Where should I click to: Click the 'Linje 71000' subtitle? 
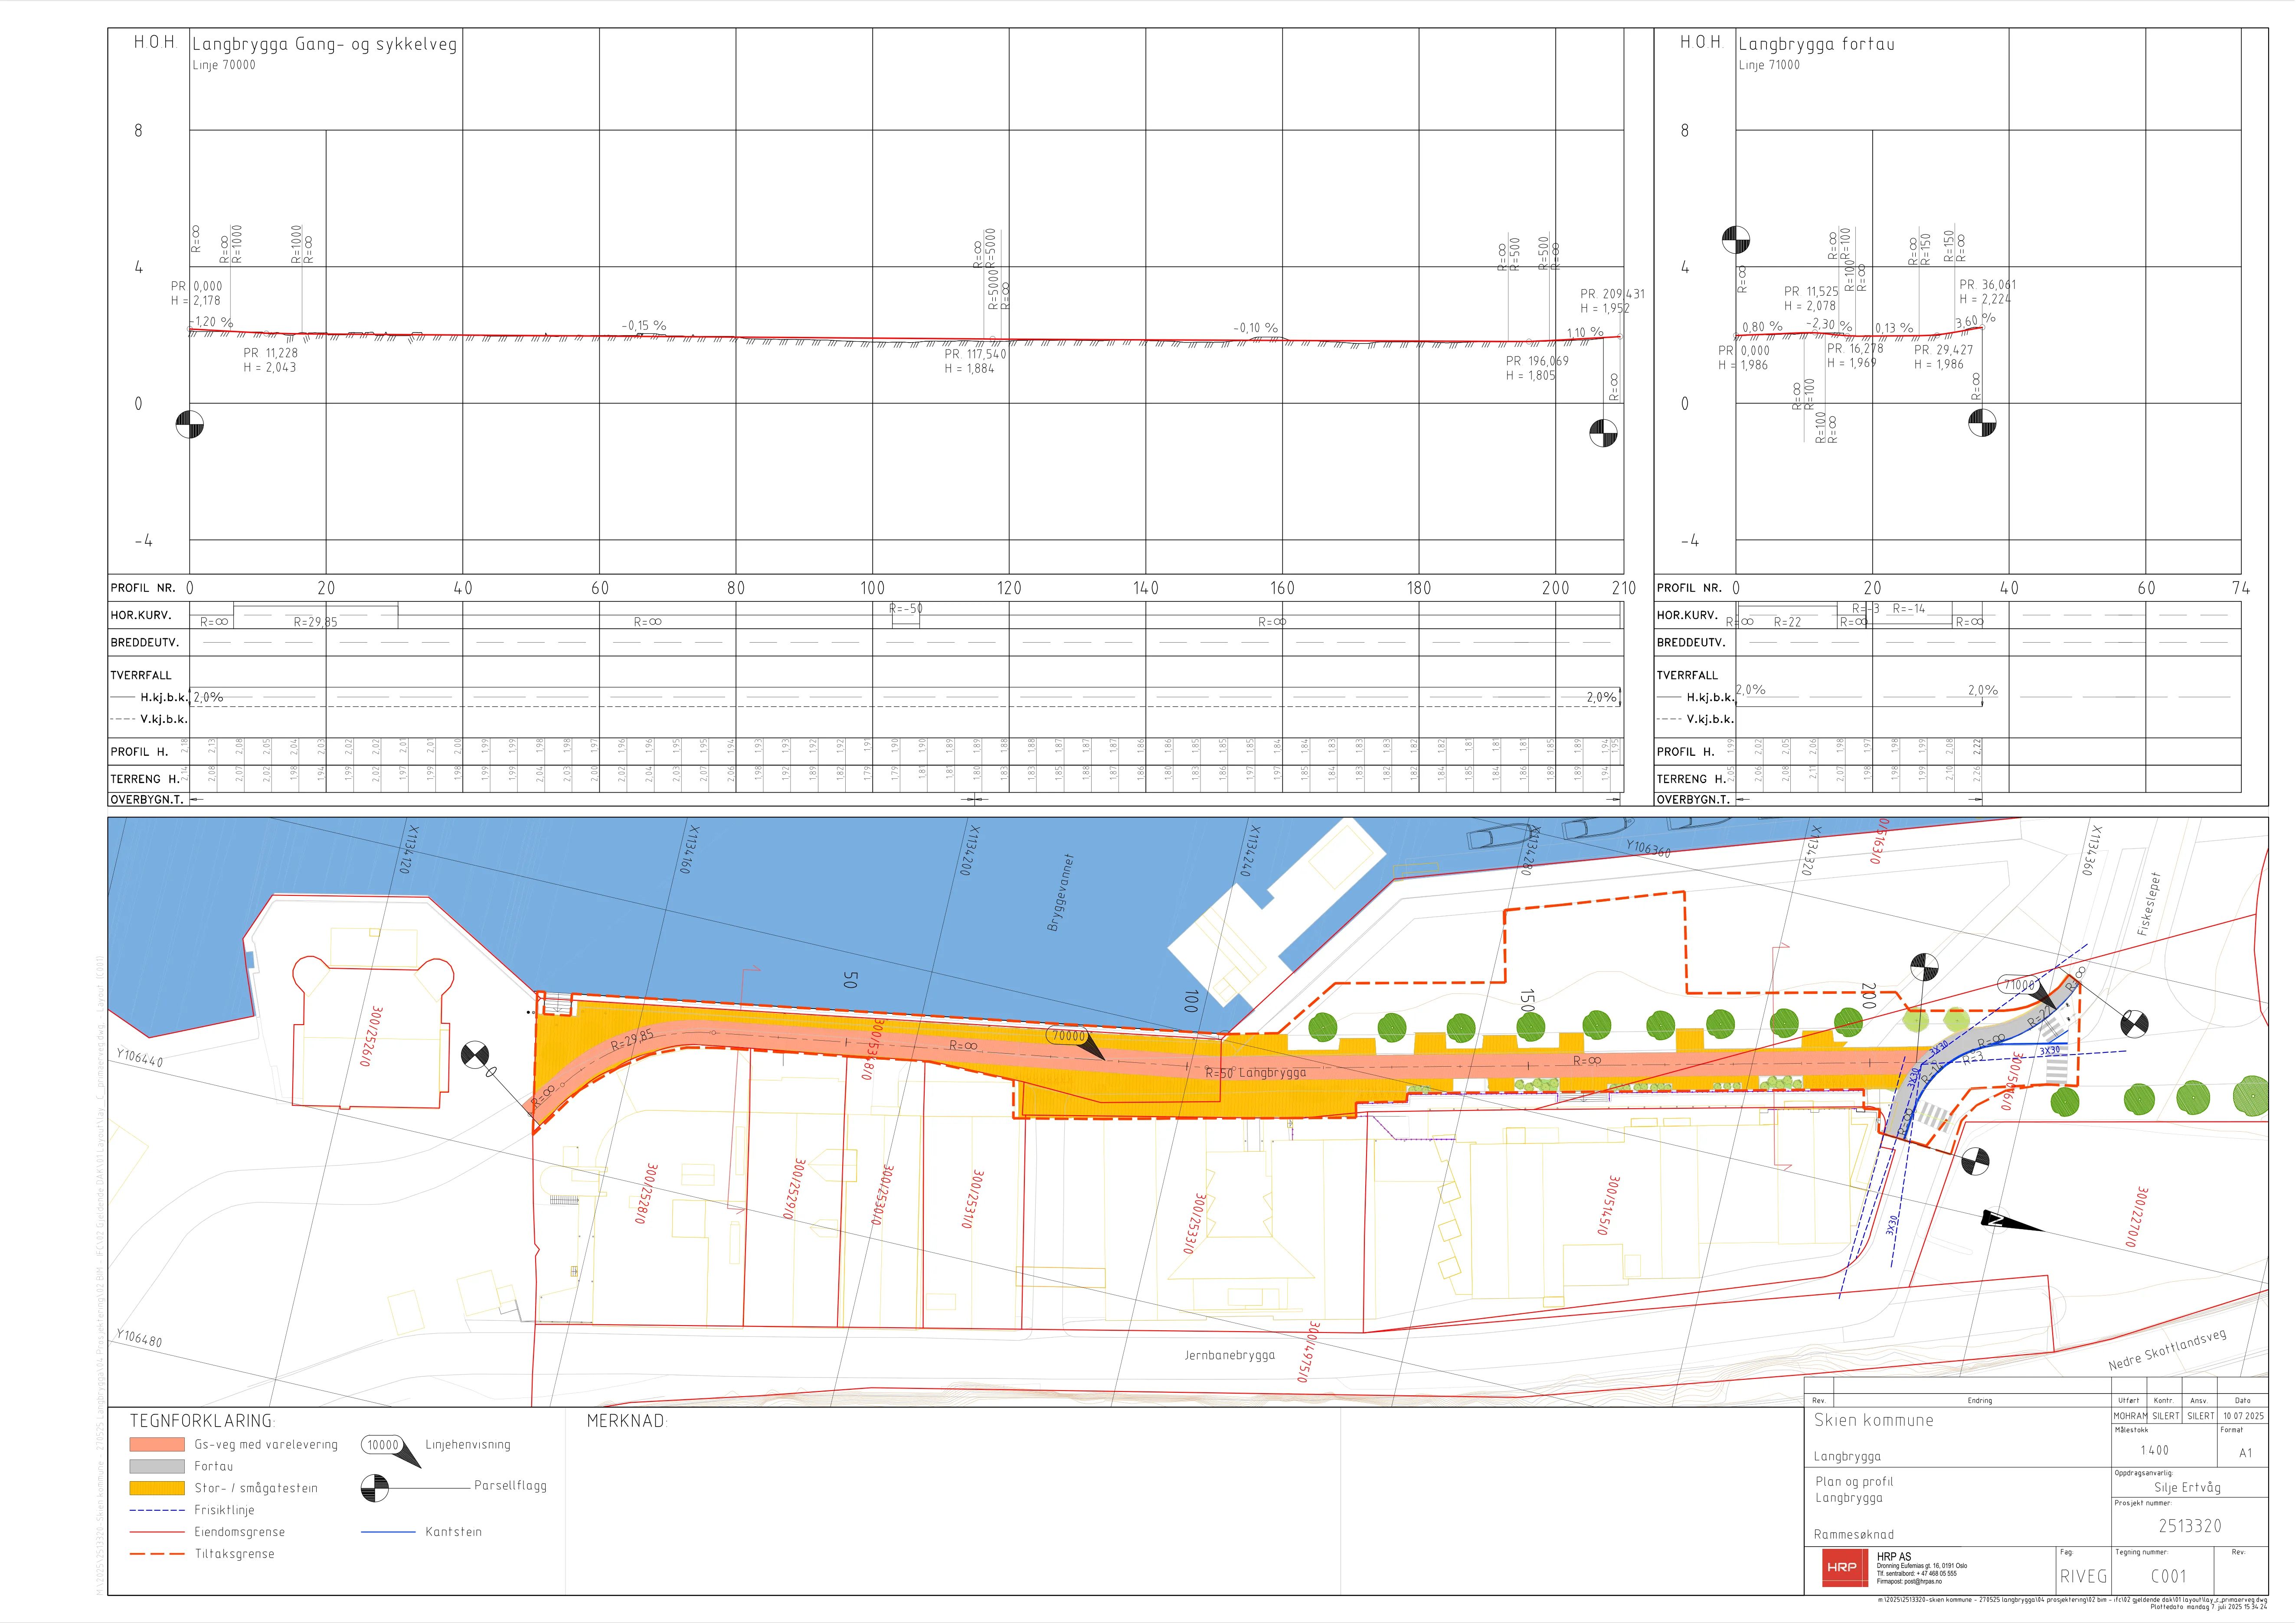click(1769, 65)
